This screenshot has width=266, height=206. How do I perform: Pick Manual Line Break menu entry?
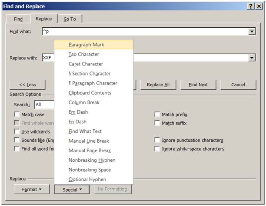pos(89,141)
